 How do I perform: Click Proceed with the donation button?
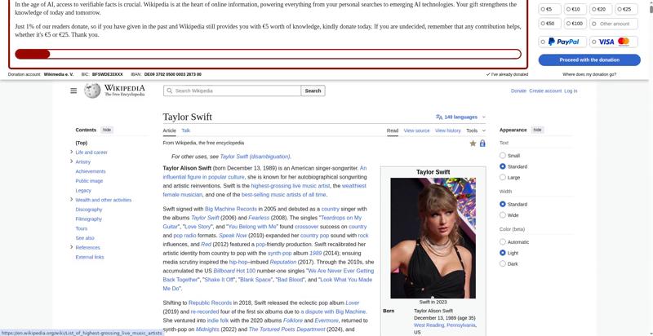[x=589, y=60]
